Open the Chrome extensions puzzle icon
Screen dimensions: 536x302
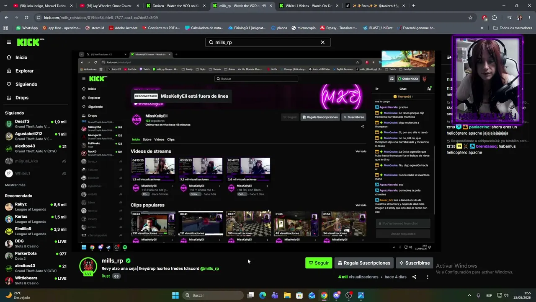tap(495, 18)
